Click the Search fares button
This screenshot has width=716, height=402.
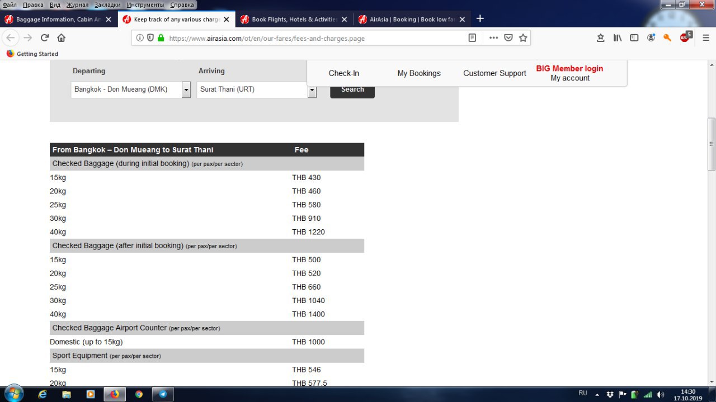pyautogui.click(x=352, y=90)
